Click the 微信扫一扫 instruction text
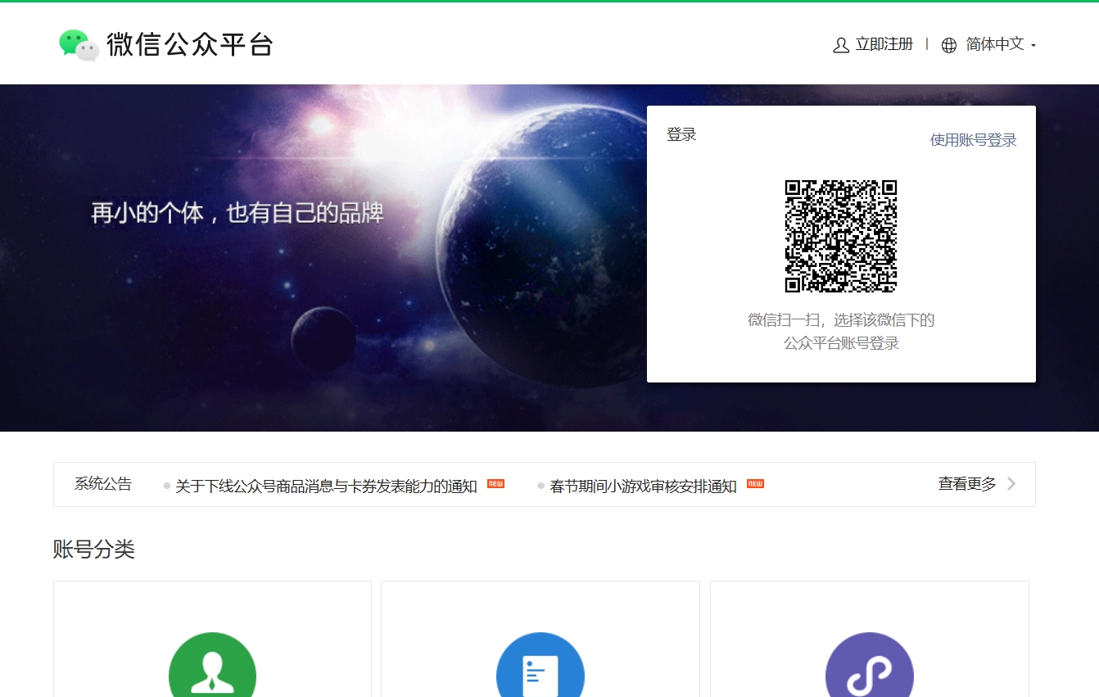The width and height of the screenshot is (1099, 697). coord(841,319)
